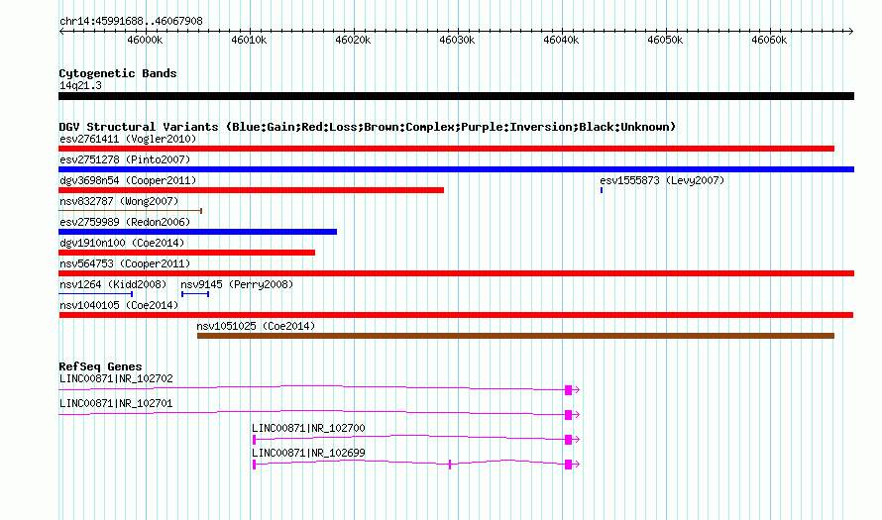Click the nsv1040105 (Coe2014) label

[119, 305]
